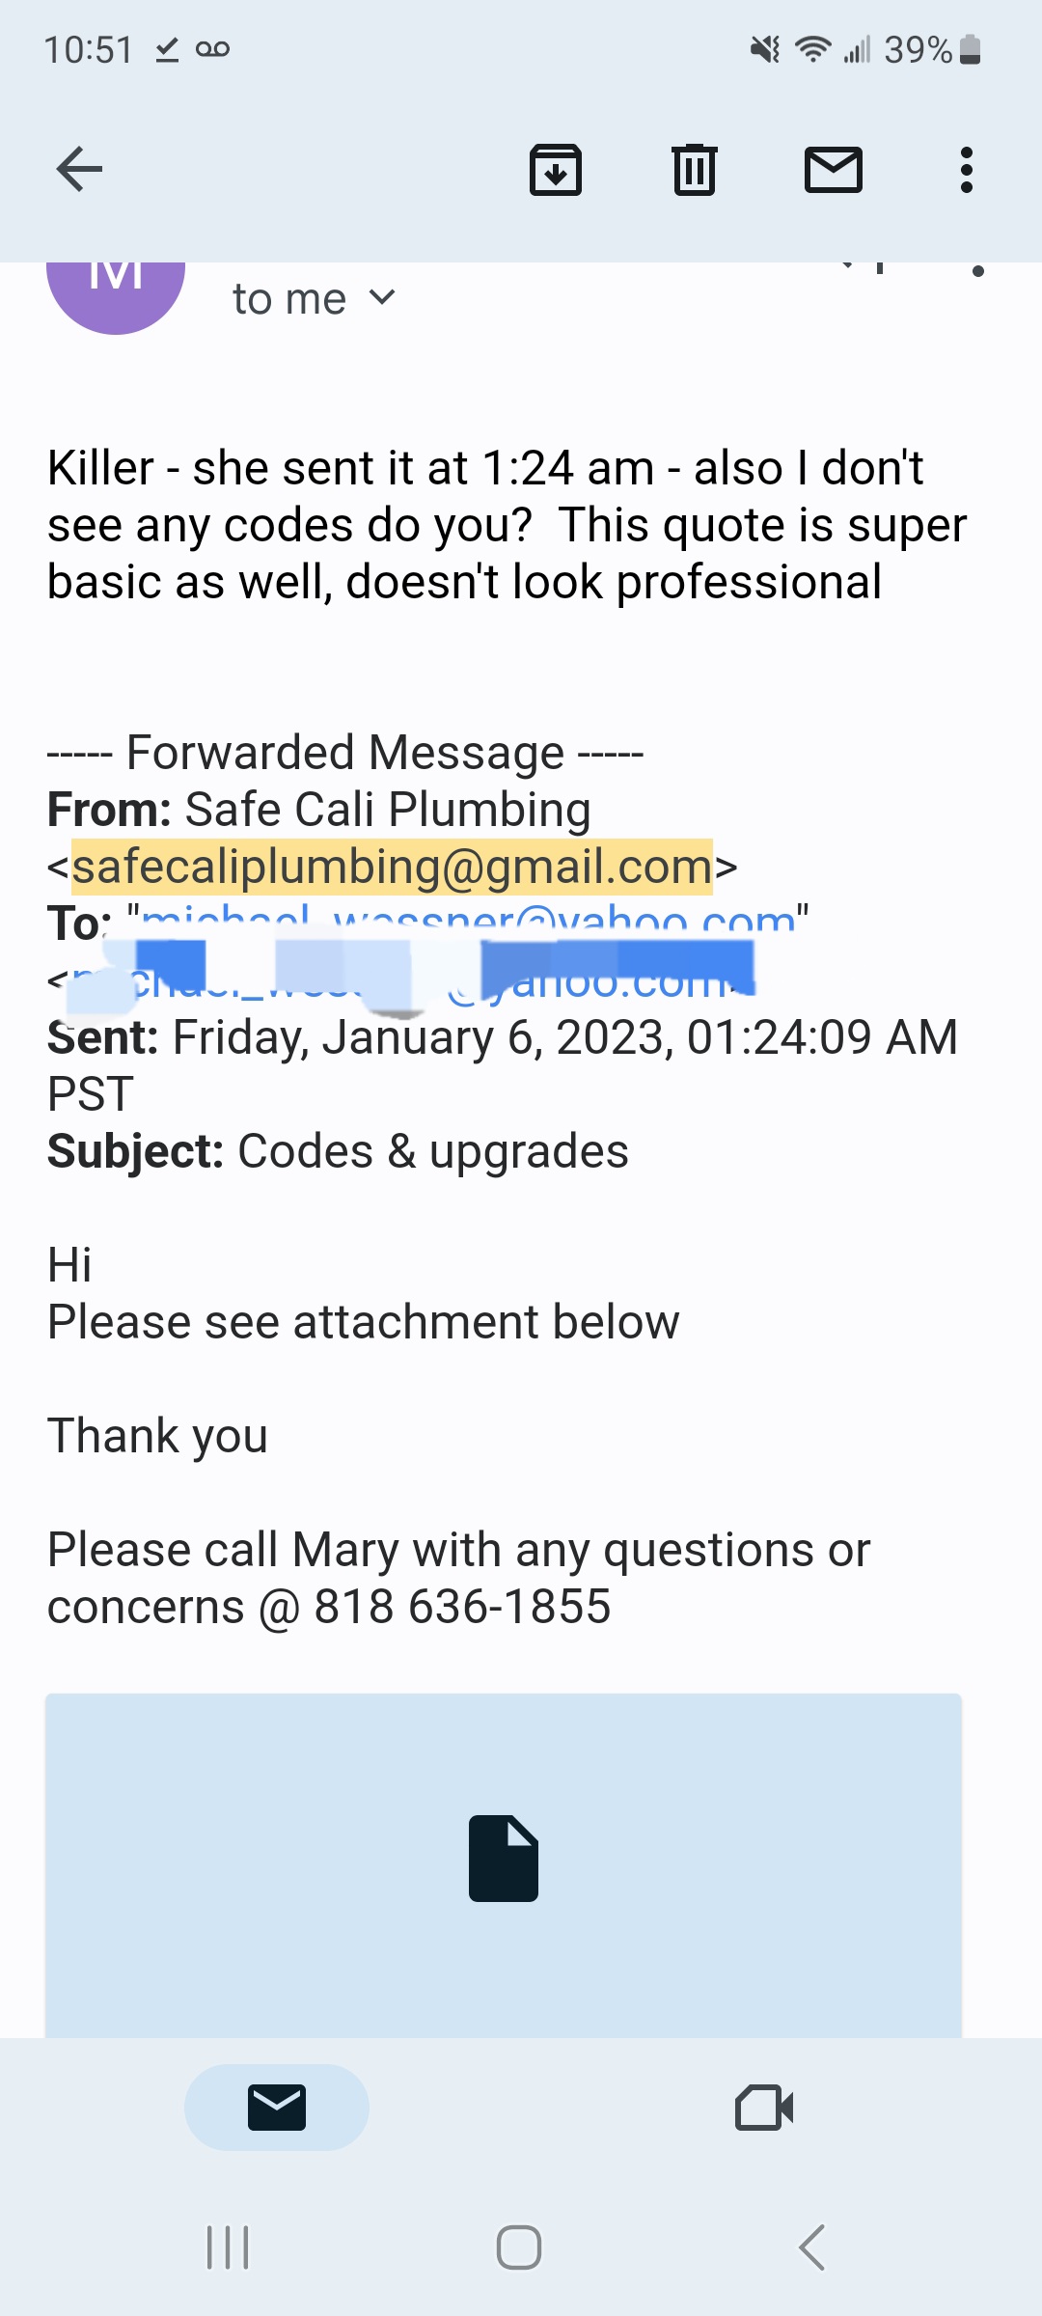The width and height of the screenshot is (1042, 2316).
Task: Tap phone number 818 636-1855
Action: [x=463, y=1607]
